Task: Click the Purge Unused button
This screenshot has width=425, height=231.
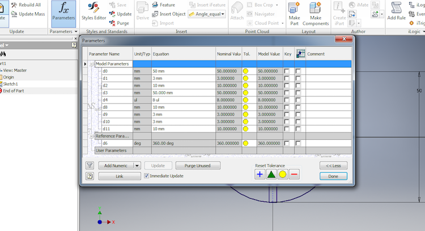Action: click(198, 165)
